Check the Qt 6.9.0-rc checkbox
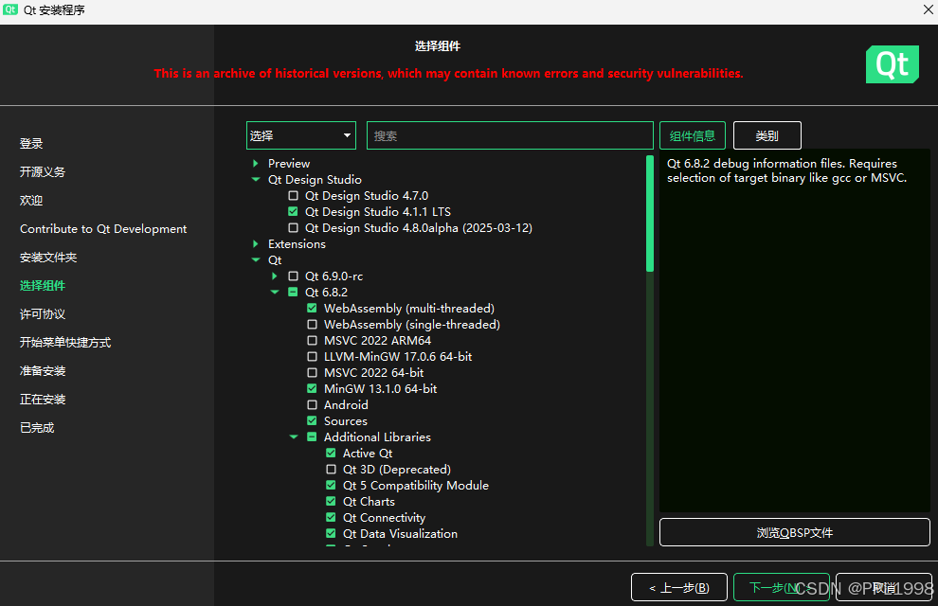The width and height of the screenshot is (938, 606). [x=293, y=276]
